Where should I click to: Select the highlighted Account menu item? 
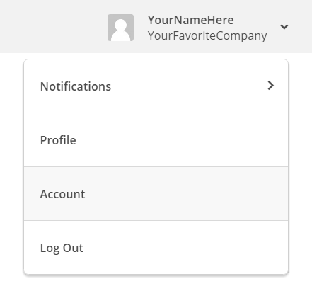tap(156, 194)
